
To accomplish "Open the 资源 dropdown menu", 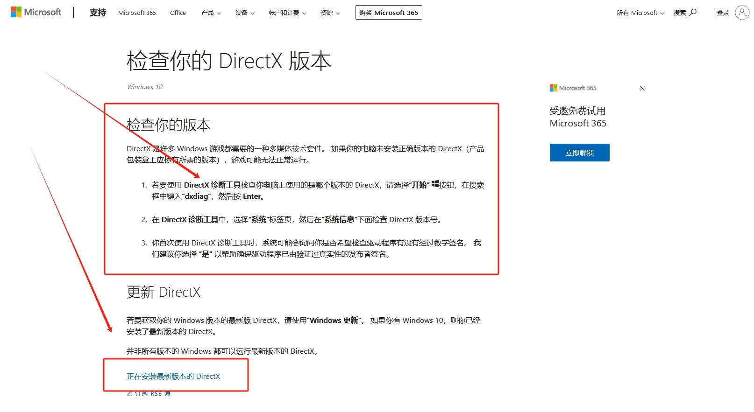I will (x=330, y=13).
